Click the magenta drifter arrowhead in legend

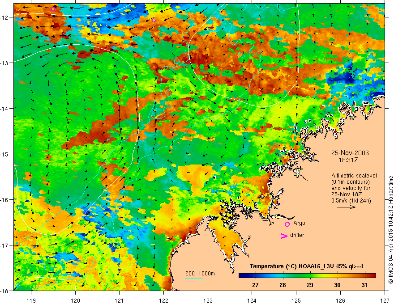(x=284, y=236)
